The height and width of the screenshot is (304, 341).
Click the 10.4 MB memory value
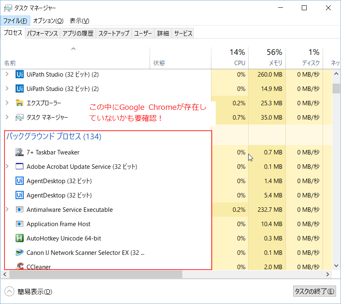click(x=271, y=224)
